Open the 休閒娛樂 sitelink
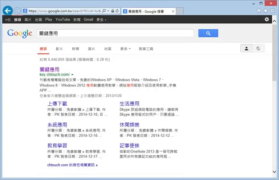Viewport: 279px width, 180px height. point(129,125)
